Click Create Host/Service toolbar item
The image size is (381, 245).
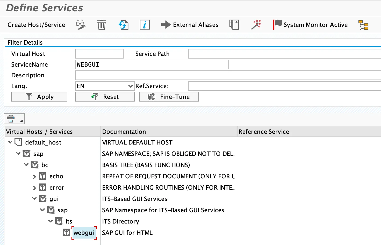tap(36, 25)
